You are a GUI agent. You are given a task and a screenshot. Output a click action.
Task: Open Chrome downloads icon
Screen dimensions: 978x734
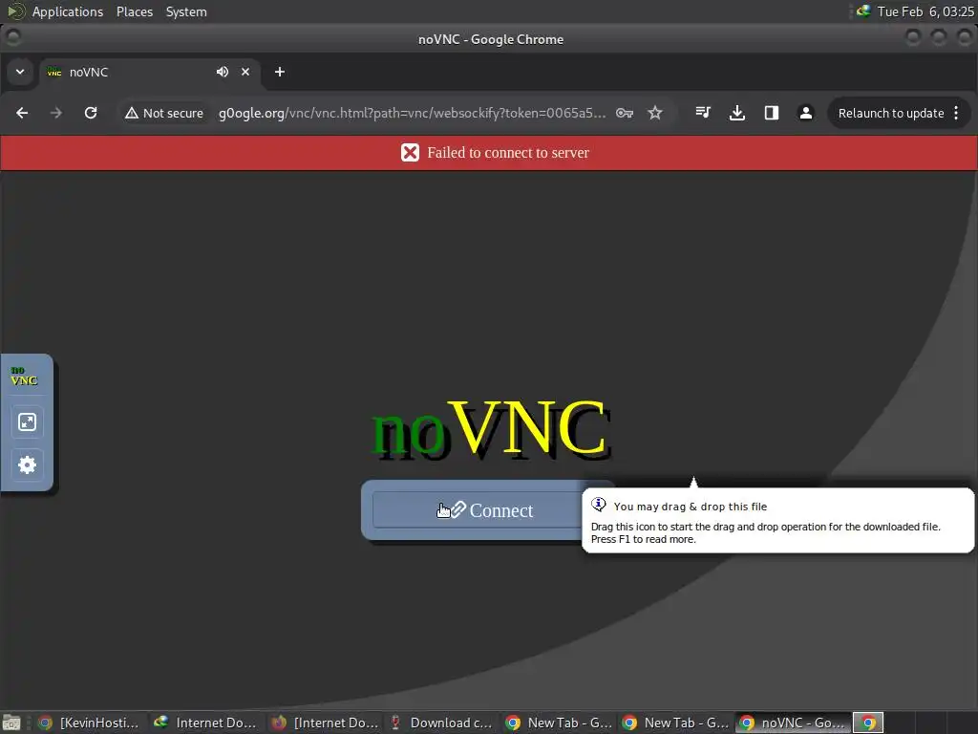click(x=737, y=113)
